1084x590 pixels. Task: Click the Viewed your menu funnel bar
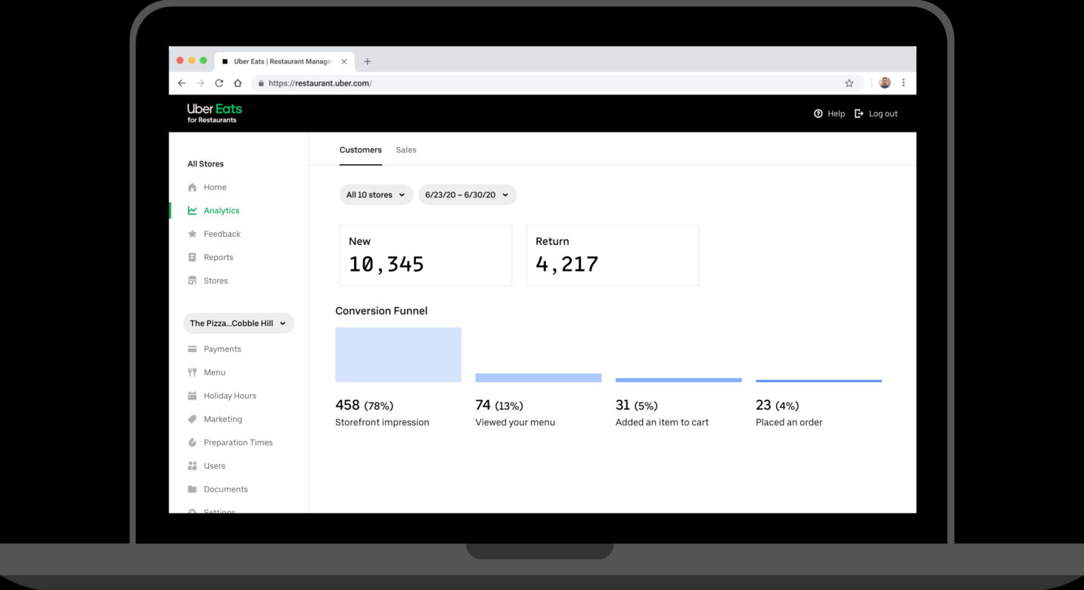click(x=539, y=377)
